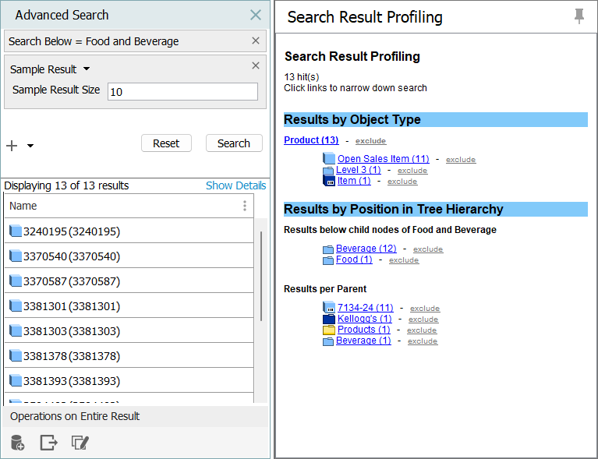Click the Show Details link
Screen dimensions: 598x459
pyautogui.click(x=235, y=185)
